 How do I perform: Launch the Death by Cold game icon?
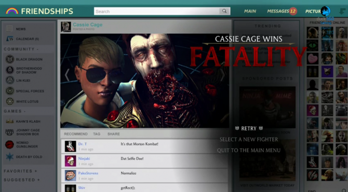(10, 157)
